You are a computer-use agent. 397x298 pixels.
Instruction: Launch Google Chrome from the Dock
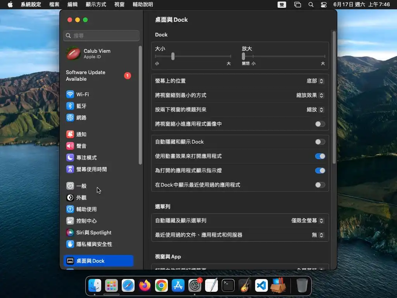[161, 286]
